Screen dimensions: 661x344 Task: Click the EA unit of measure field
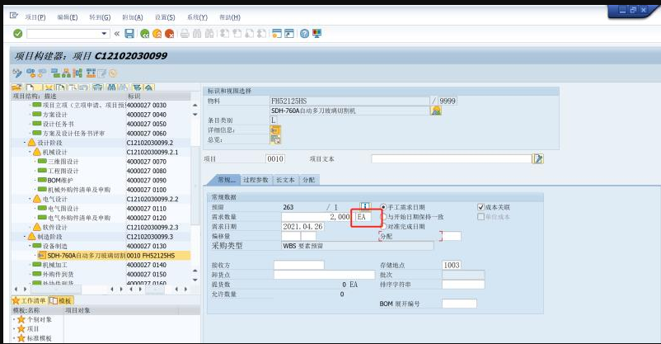(363, 216)
